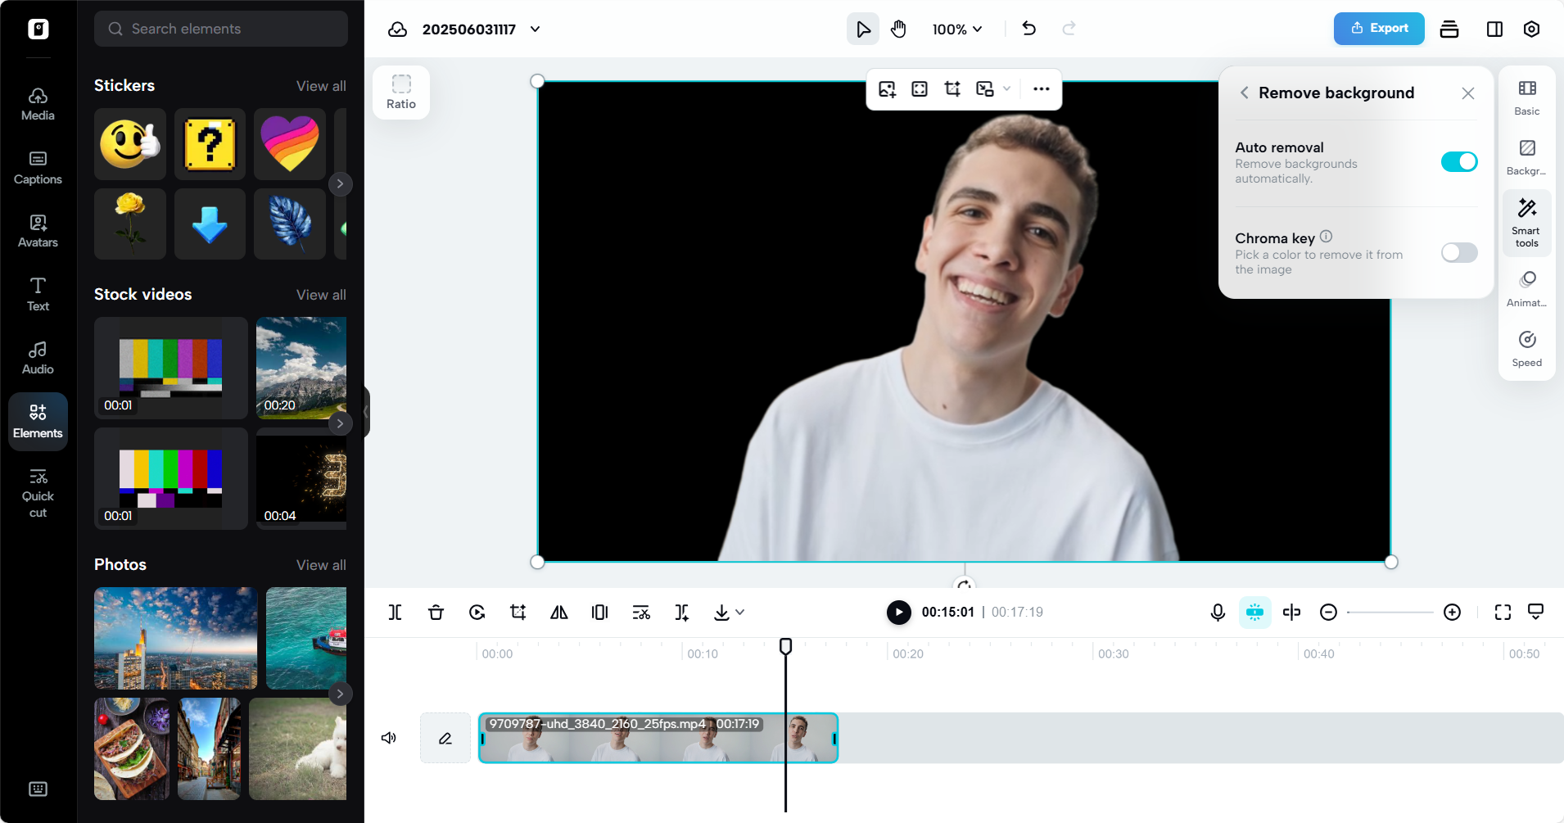The width and height of the screenshot is (1564, 823).
Task: Open the Crop tool above the canvas
Action: click(952, 88)
